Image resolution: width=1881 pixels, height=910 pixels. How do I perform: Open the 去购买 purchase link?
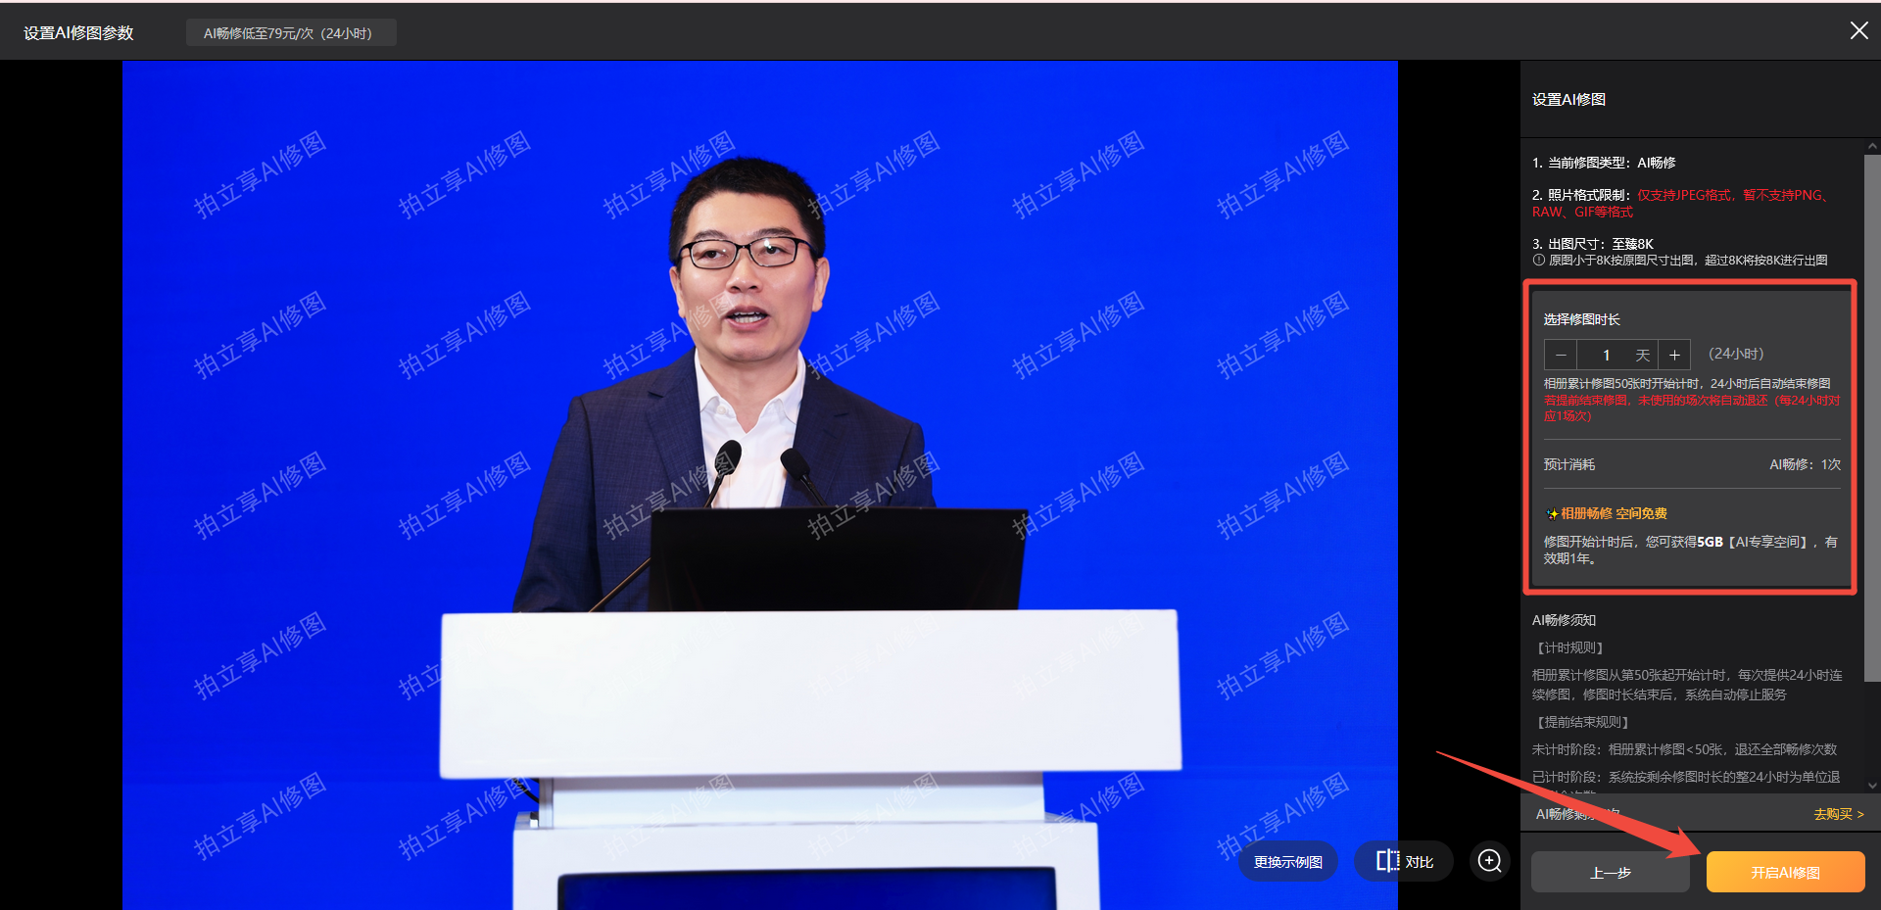click(1838, 814)
